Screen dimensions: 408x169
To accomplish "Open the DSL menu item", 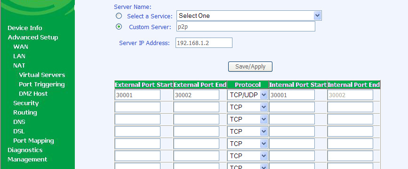I will click(x=19, y=131).
